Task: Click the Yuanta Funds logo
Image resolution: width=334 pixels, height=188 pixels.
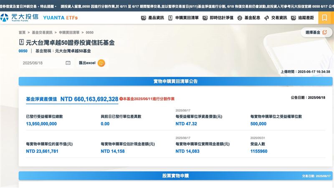Action: click(20, 18)
